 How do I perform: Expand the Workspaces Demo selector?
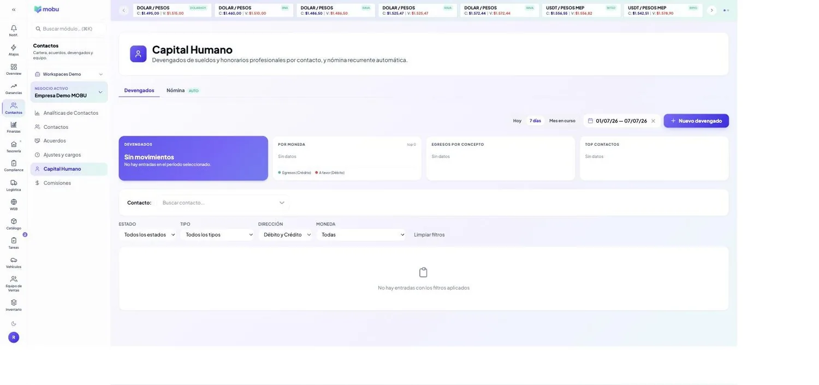click(69, 74)
